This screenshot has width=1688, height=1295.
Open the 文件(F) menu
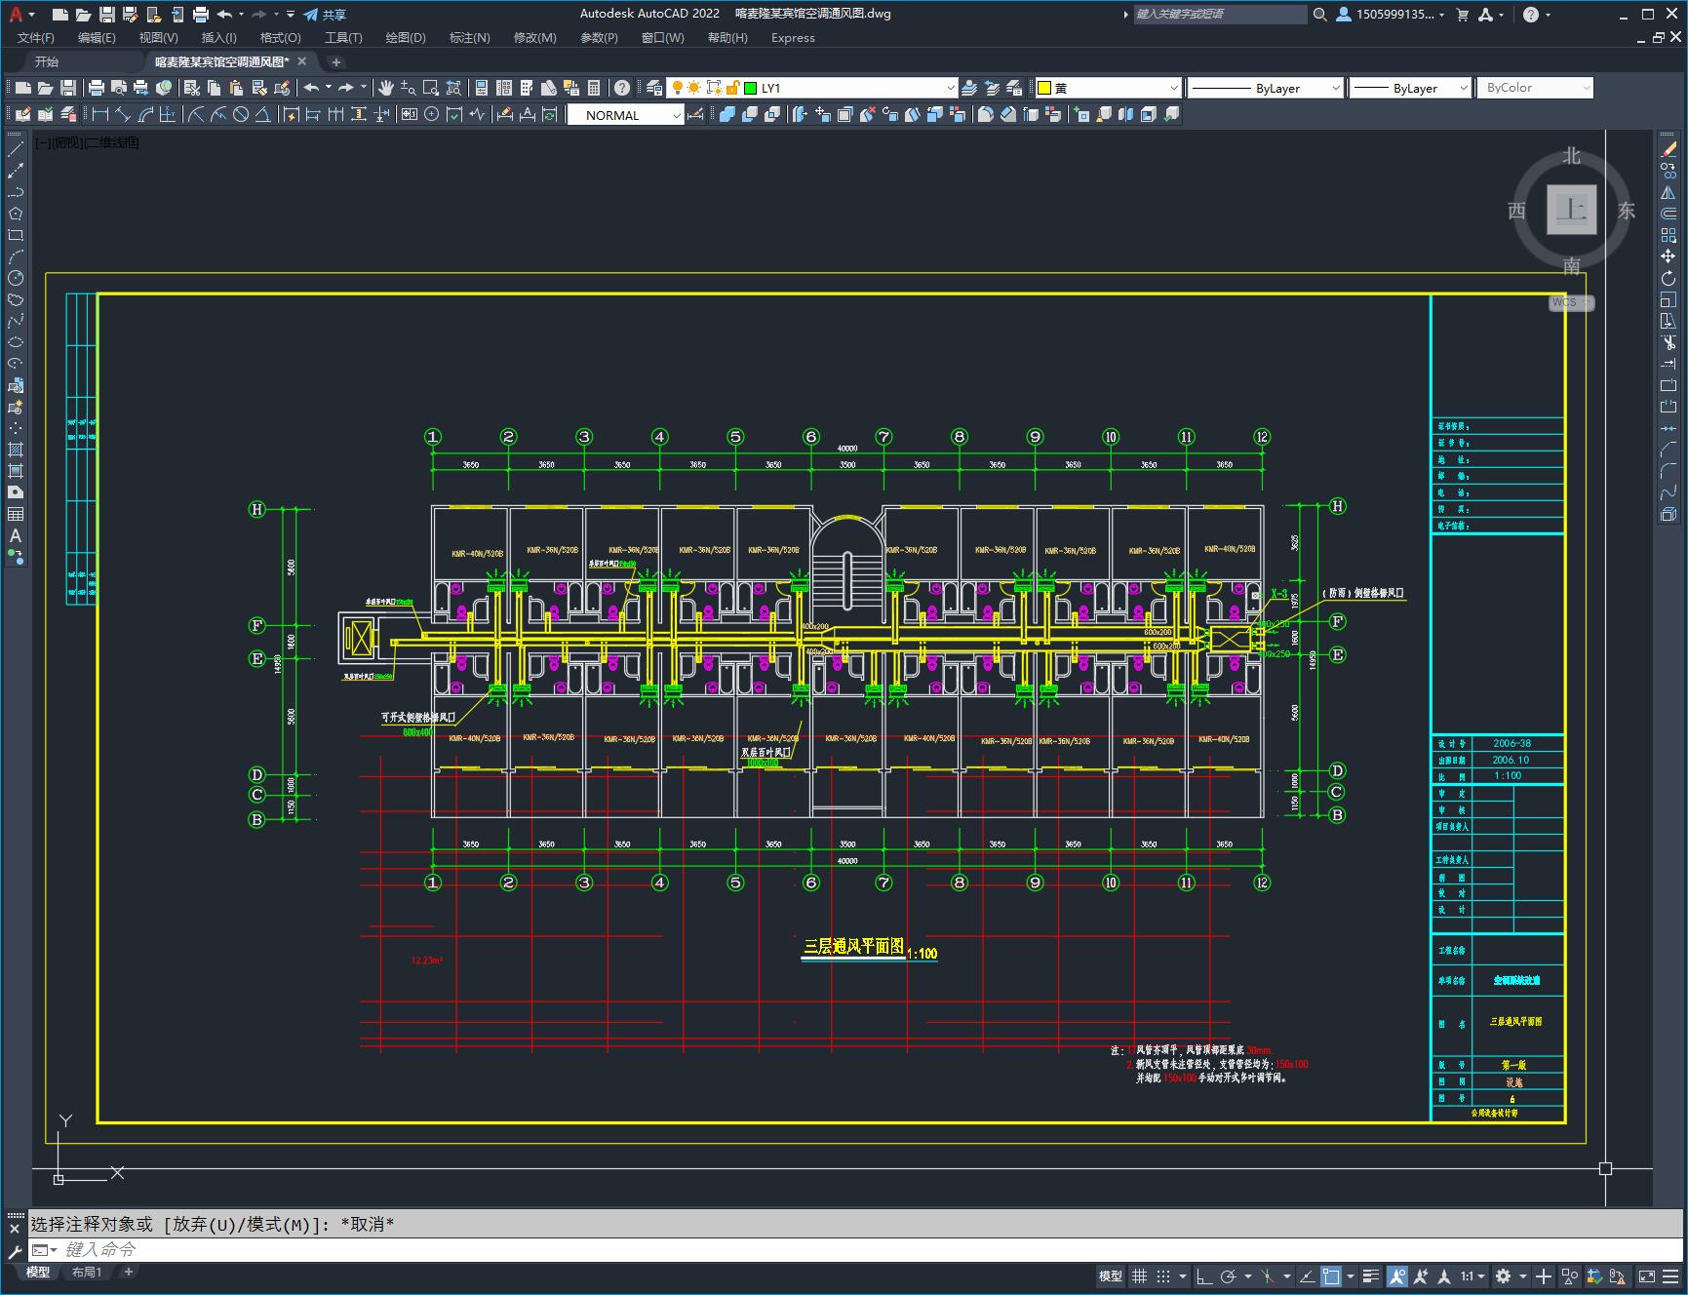(x=36, y=37)
